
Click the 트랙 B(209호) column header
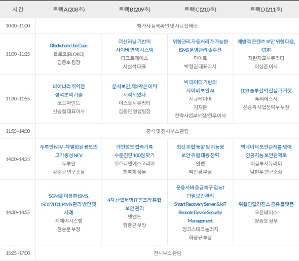(134, 9)
